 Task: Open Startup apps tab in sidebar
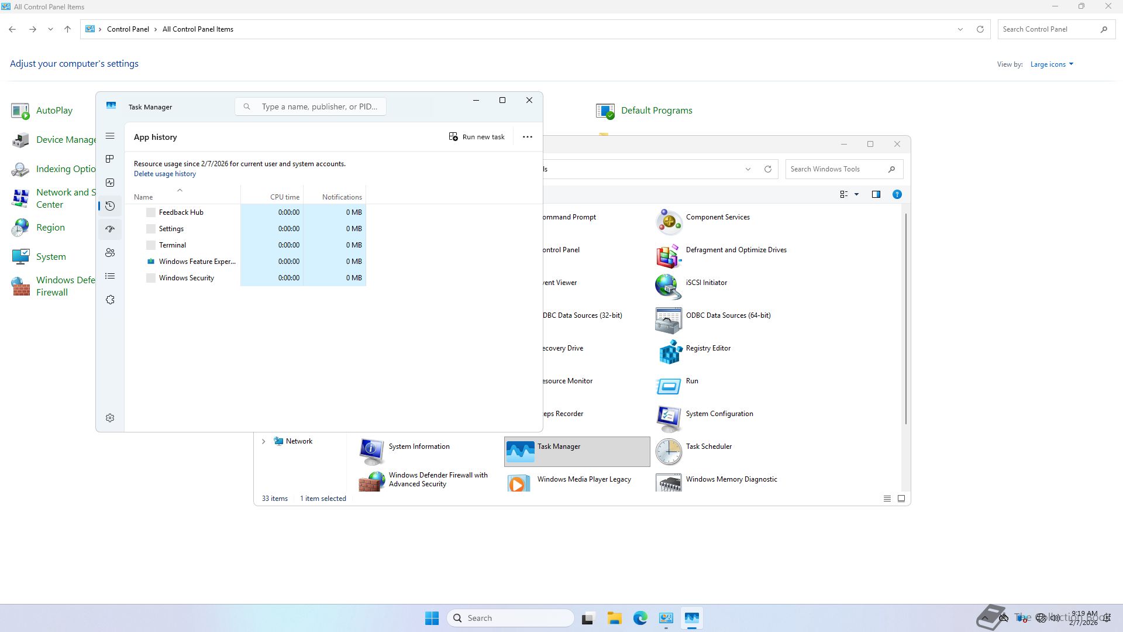coord(110,229)
